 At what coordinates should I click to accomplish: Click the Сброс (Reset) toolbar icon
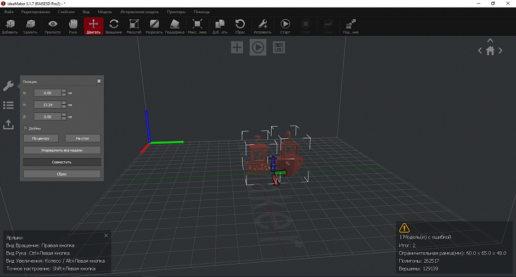click(240, 26)
